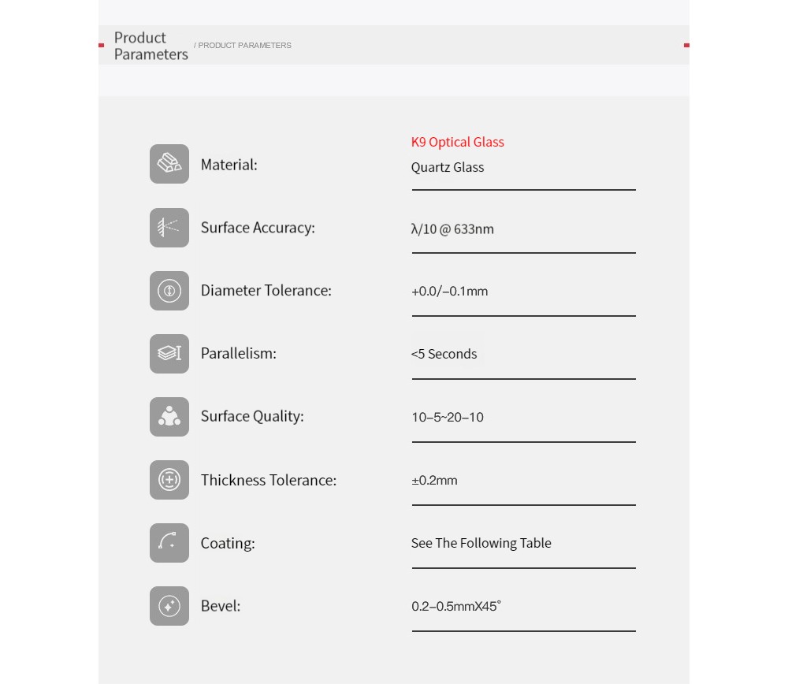Click the 'Coating:' label
788x684 pixels.
pos(228,543)
